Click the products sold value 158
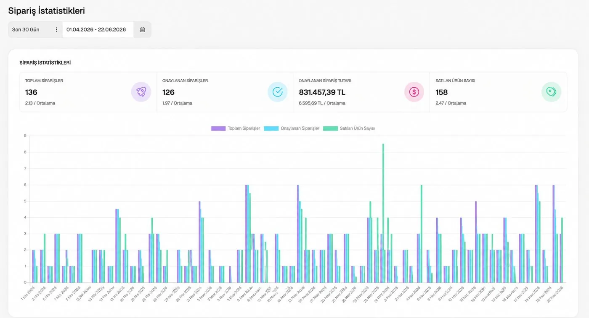This screenshot has width=589, height=318. 441,92
